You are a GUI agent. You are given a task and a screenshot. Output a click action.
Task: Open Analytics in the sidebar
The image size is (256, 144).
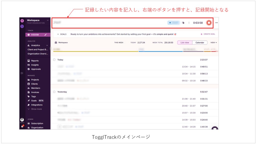tap(35, 45)
